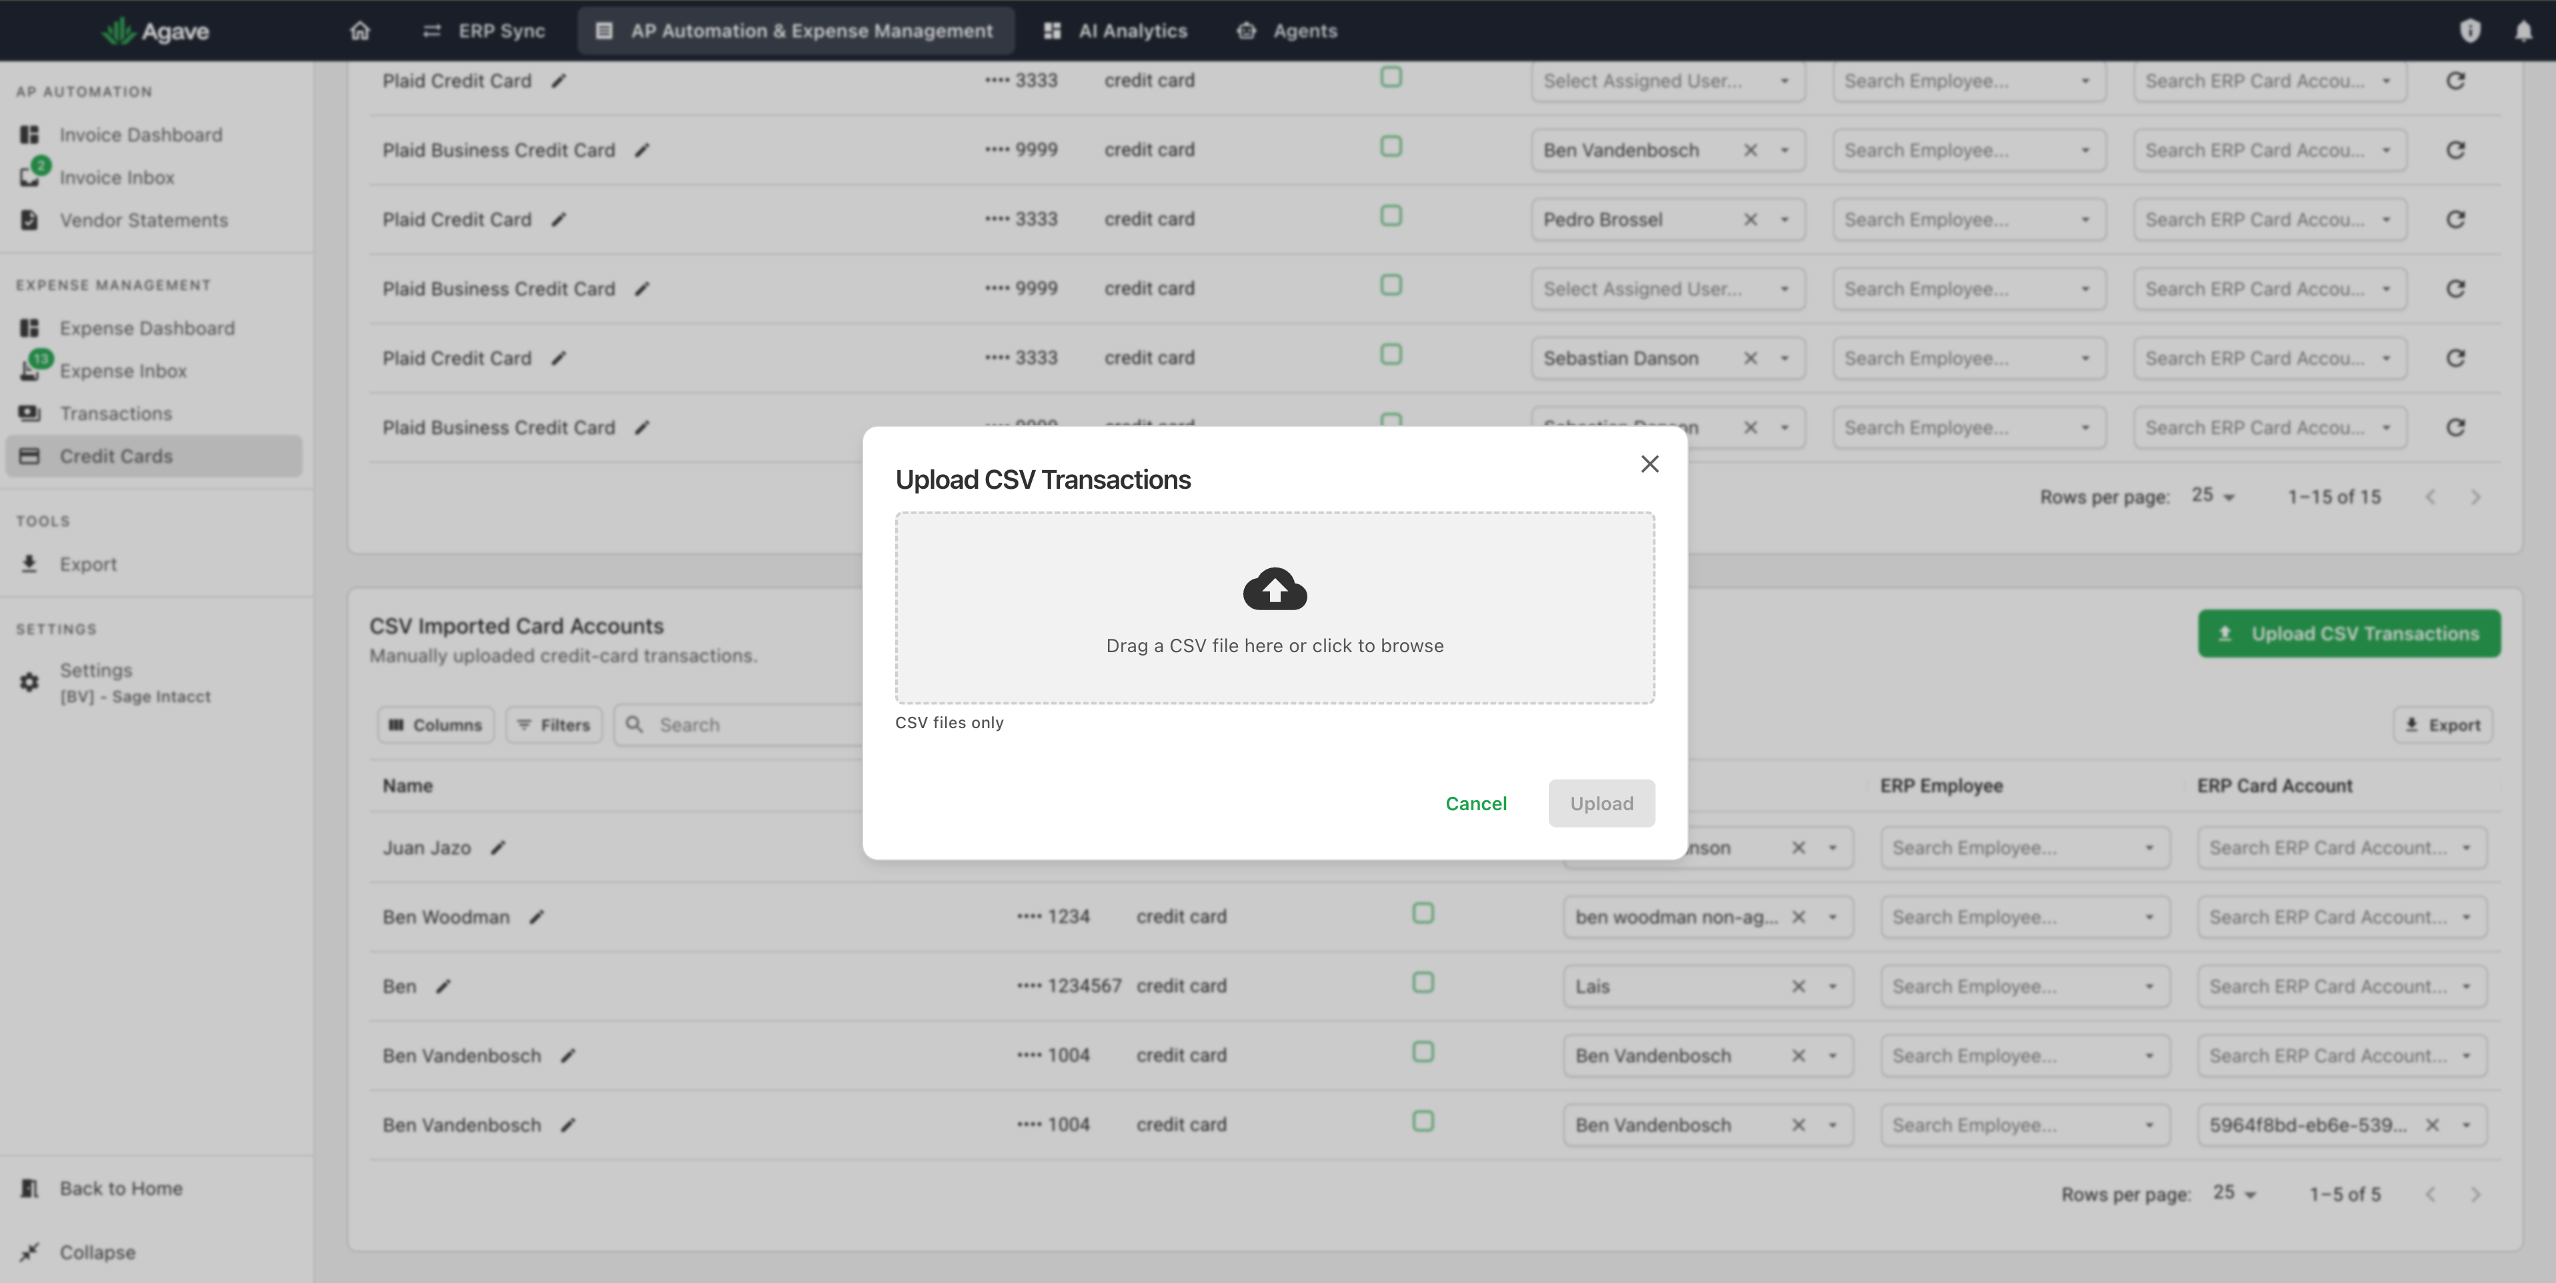Click the Drag a CSV file dropzone text
2556x1283 pixels.
click(x=1275, y=645)
